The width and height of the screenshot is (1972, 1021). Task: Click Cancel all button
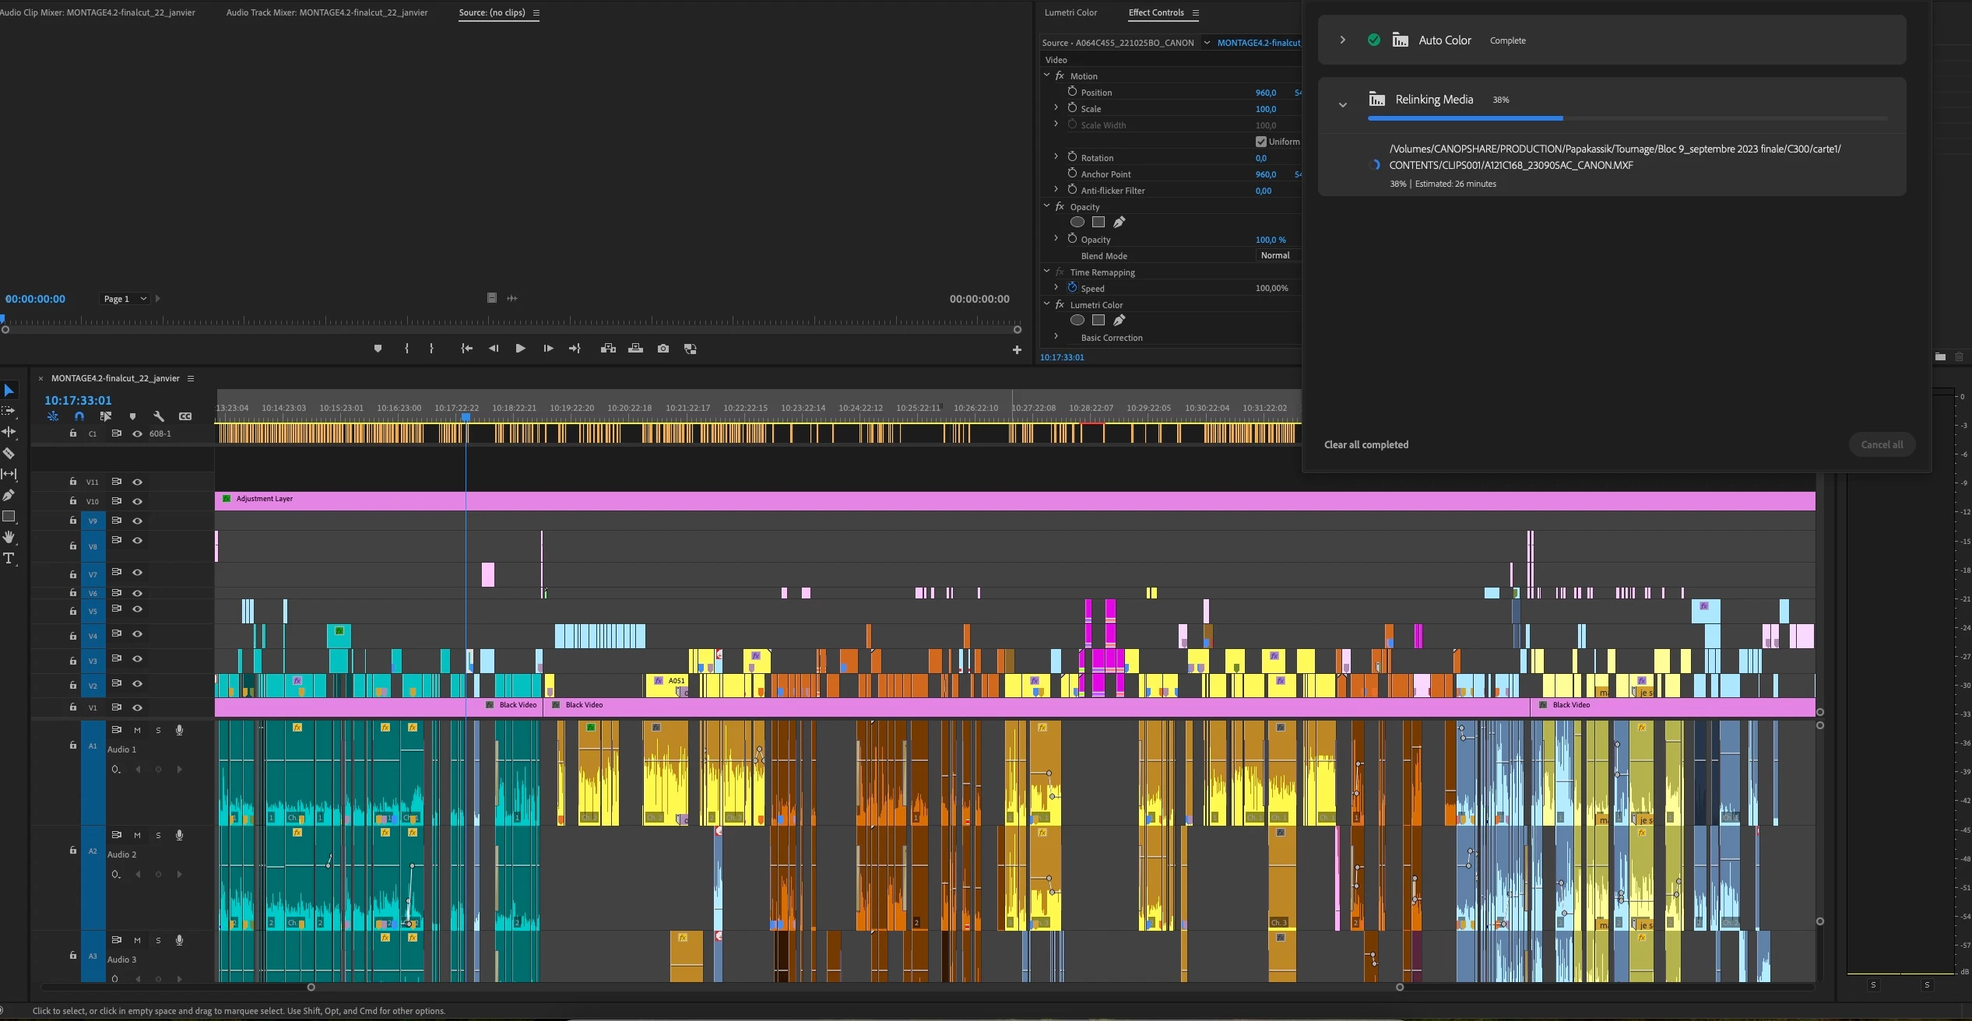[1881, 444]
